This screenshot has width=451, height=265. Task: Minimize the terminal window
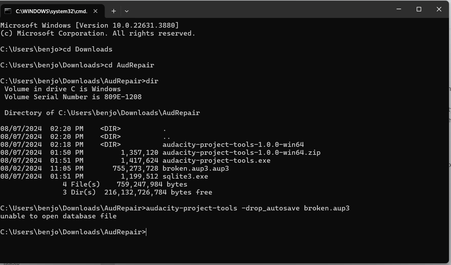click(399, 9)
